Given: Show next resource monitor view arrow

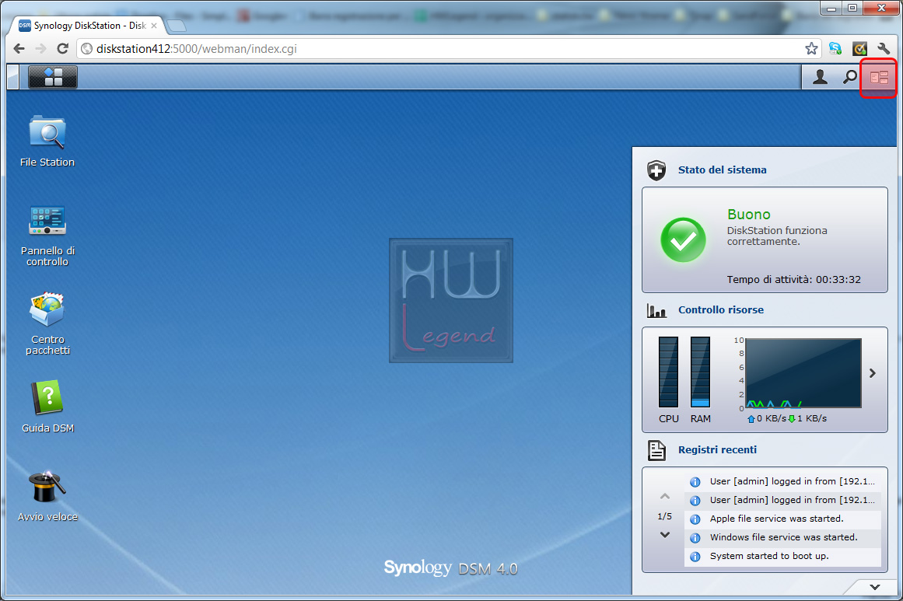Looking at the screenshot, I should pos(873,373).
